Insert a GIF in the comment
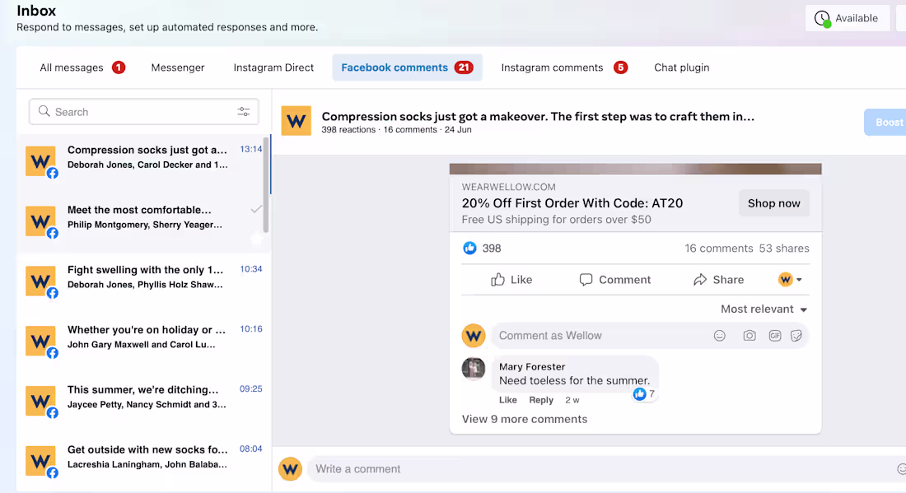This screenshot has width=906, height=493. tap(775, 336)
